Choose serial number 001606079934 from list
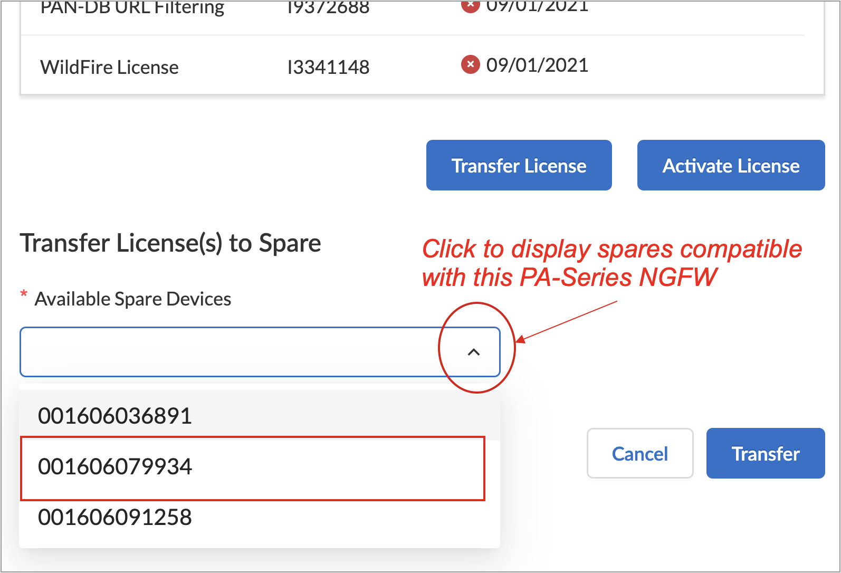This screenshot has height=573, width=841. point(115,467)
